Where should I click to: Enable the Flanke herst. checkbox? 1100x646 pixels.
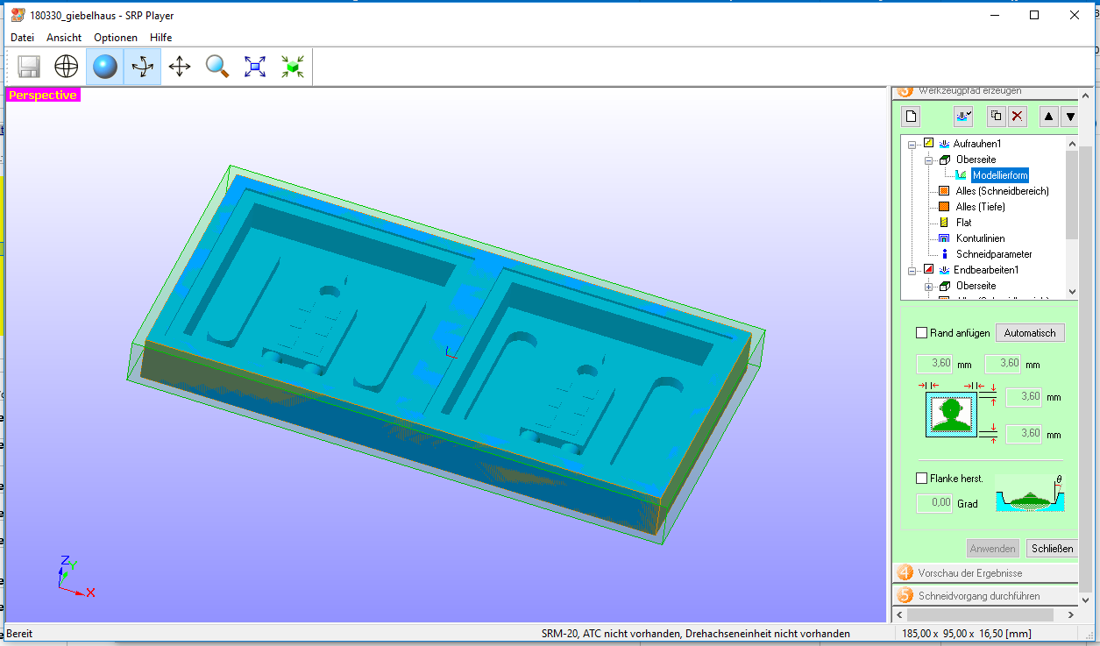coord(921,479)
